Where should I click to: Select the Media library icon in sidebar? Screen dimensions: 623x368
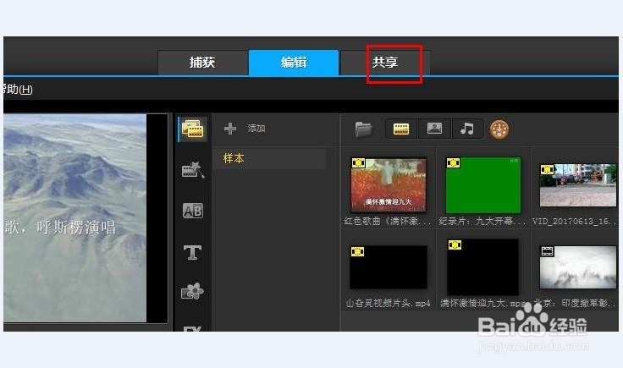(x=192, y=129)
